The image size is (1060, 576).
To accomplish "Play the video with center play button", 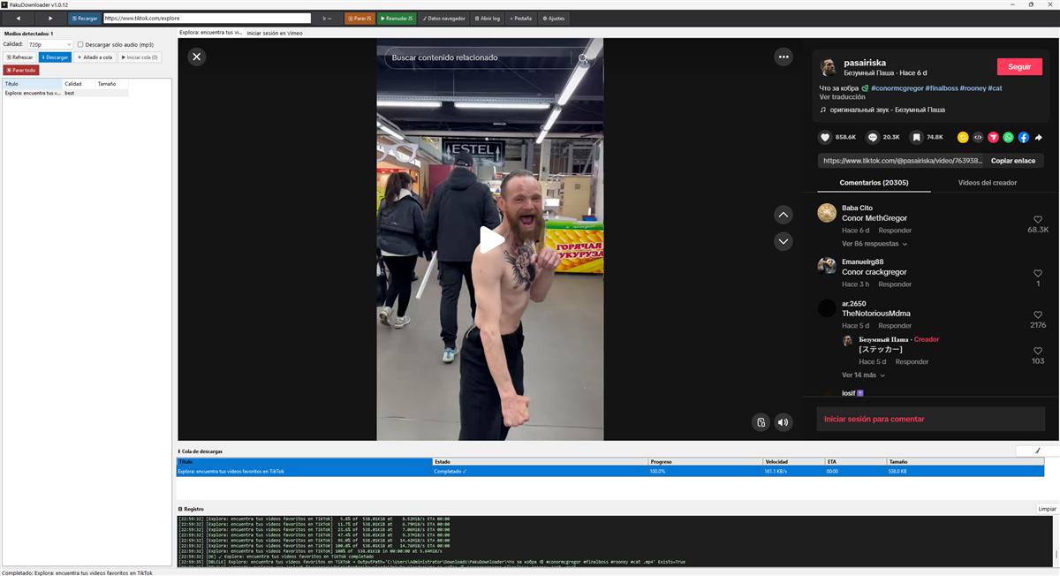I will [490, 239].
